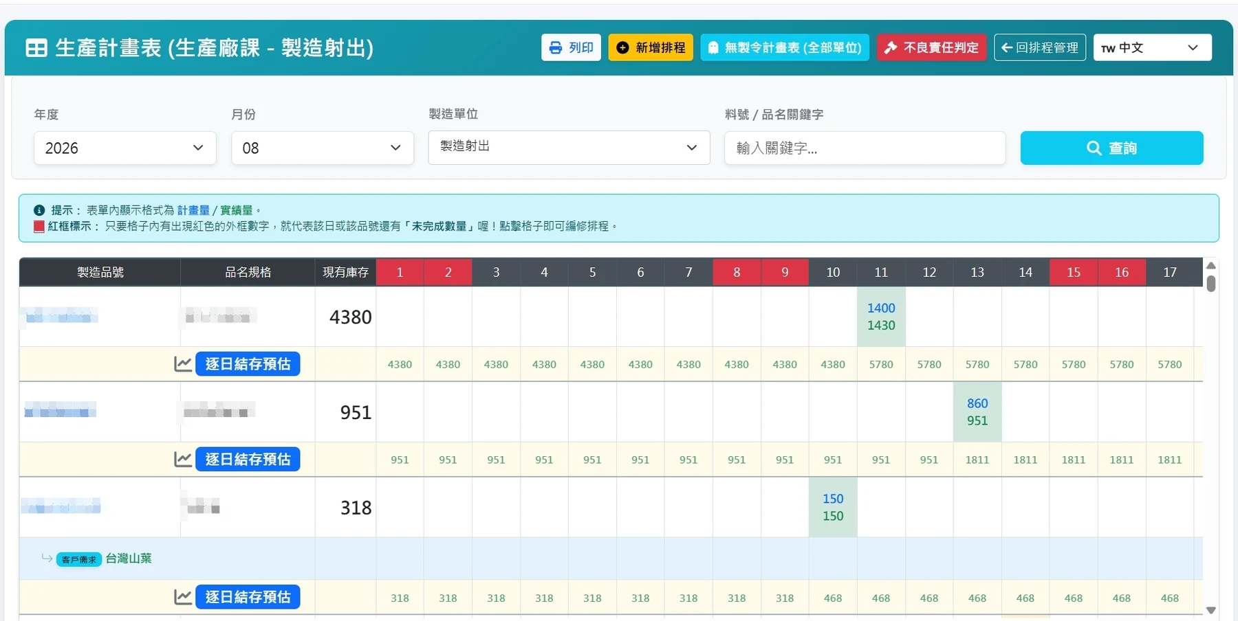
Task: Click the red day 9 column header
Action: point(785,272)
